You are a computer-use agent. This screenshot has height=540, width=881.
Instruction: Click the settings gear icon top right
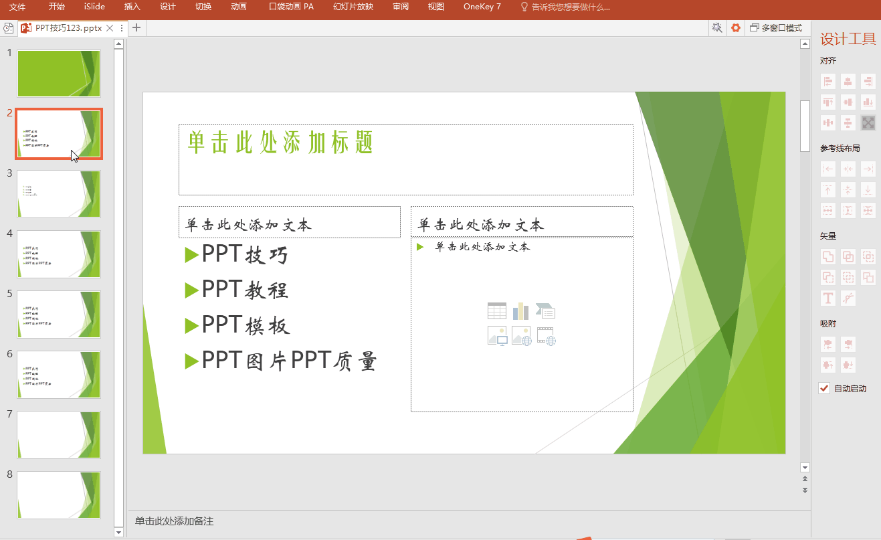point(736,27)
